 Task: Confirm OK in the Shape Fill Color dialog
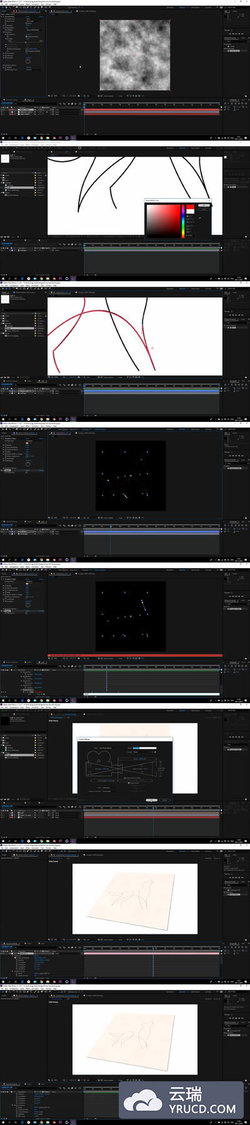(x=204, y=205)
